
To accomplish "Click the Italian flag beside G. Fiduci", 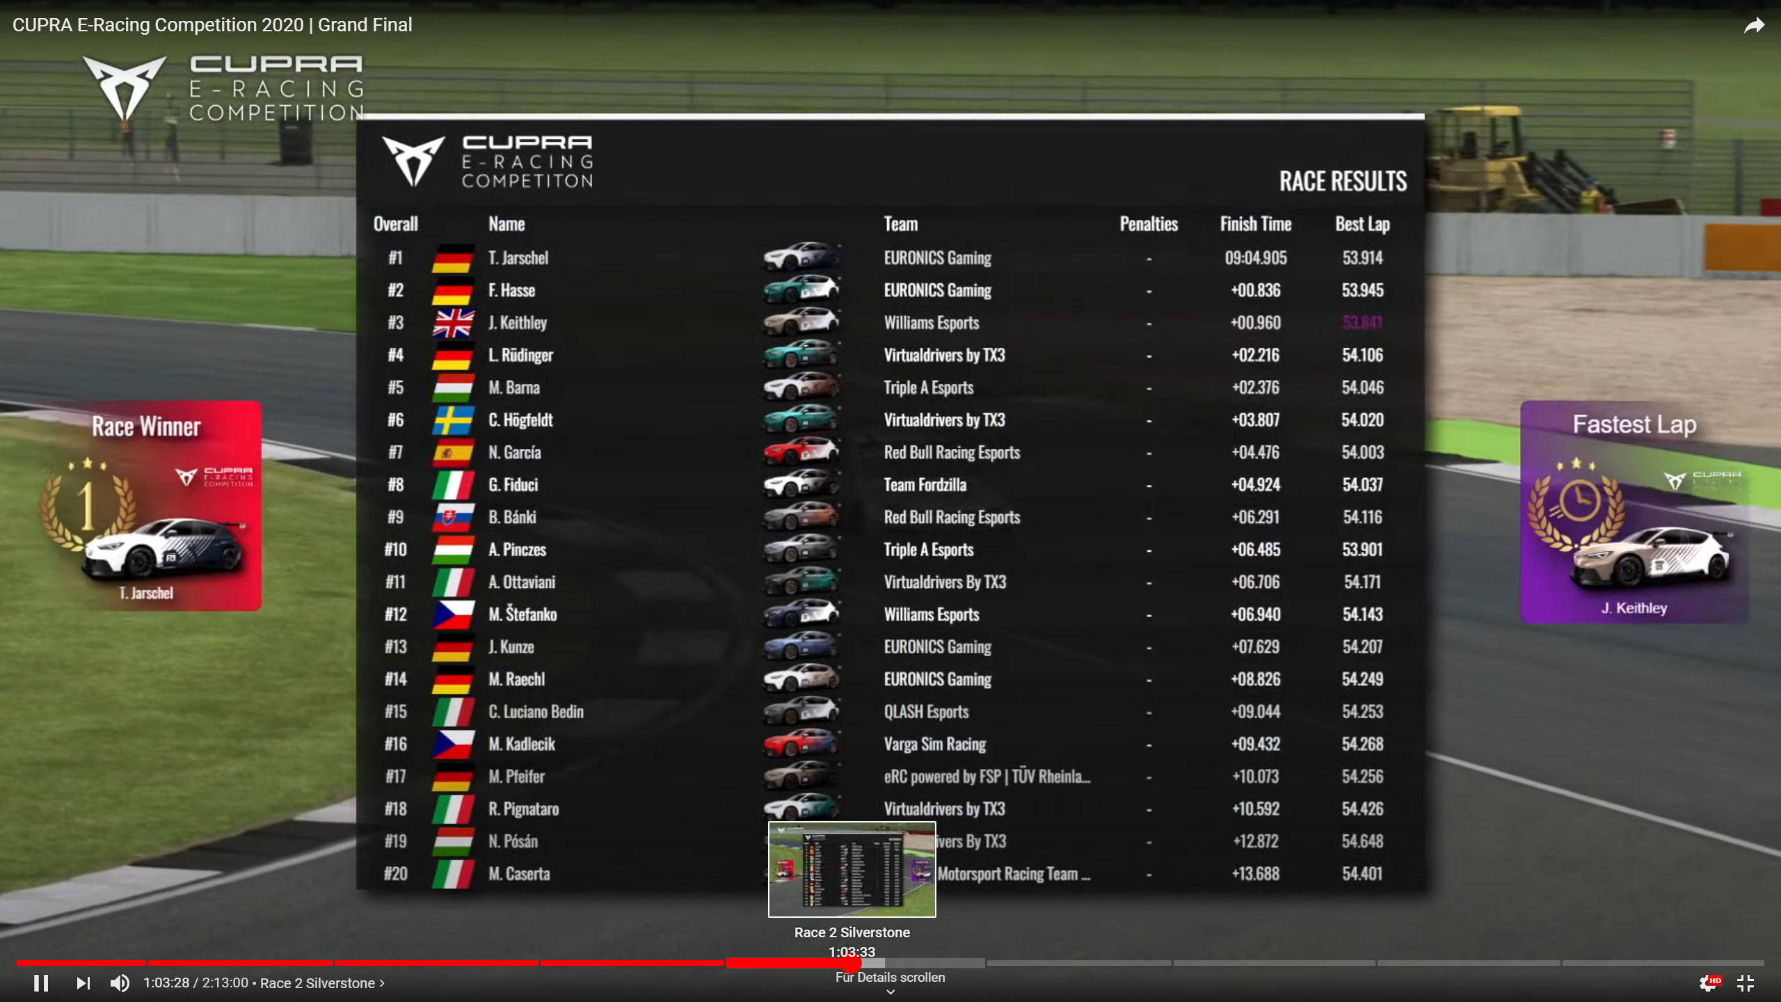I will pyautogui.click(x=453, y=485).
